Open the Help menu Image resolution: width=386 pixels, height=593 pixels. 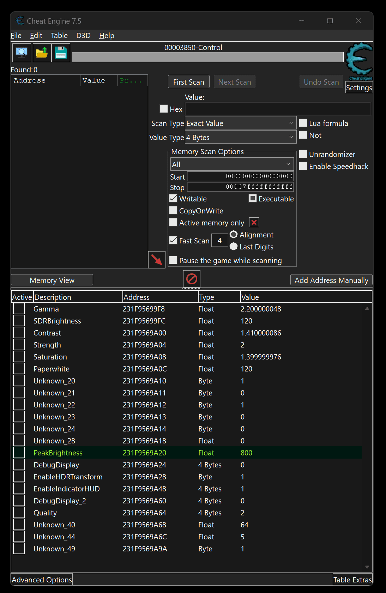[x=107, y=36]
